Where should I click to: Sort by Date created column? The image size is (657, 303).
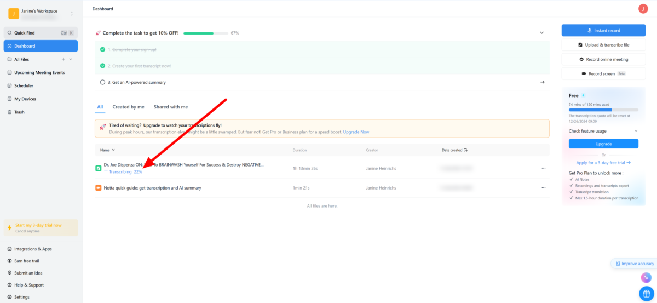[455, 150]
